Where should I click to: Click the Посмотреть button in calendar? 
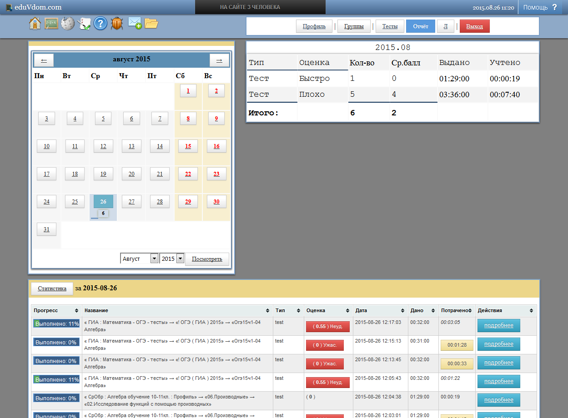click(x=207, y=259)
